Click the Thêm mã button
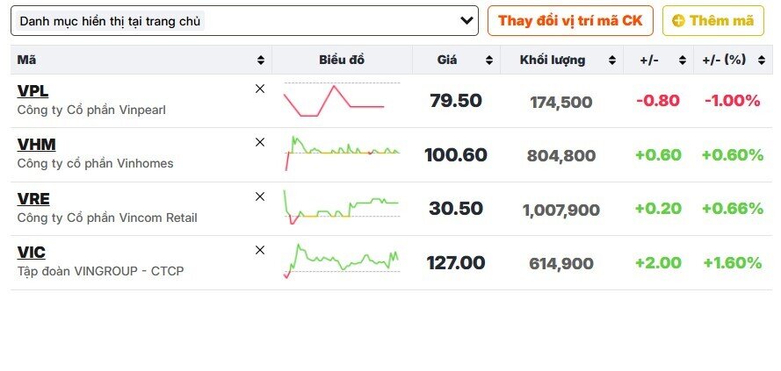The width and height of the screenshot is (781, 371). (712, 21)
